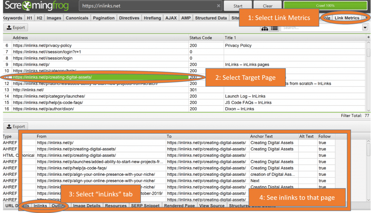Select row https://inlinks.net/privacy-policy

point(184,45)
